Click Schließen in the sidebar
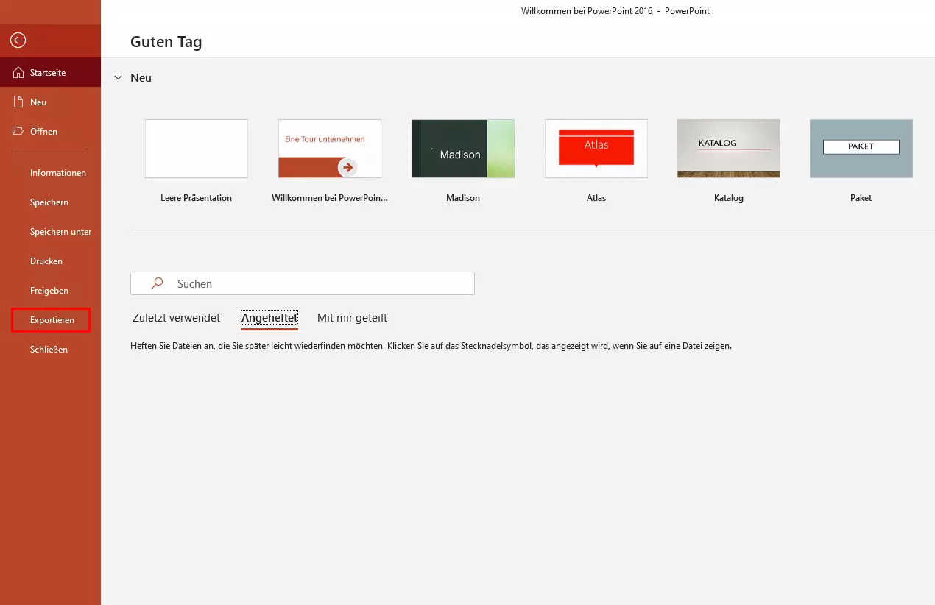This screenshot has height=605, width=935. coord(50,350)
